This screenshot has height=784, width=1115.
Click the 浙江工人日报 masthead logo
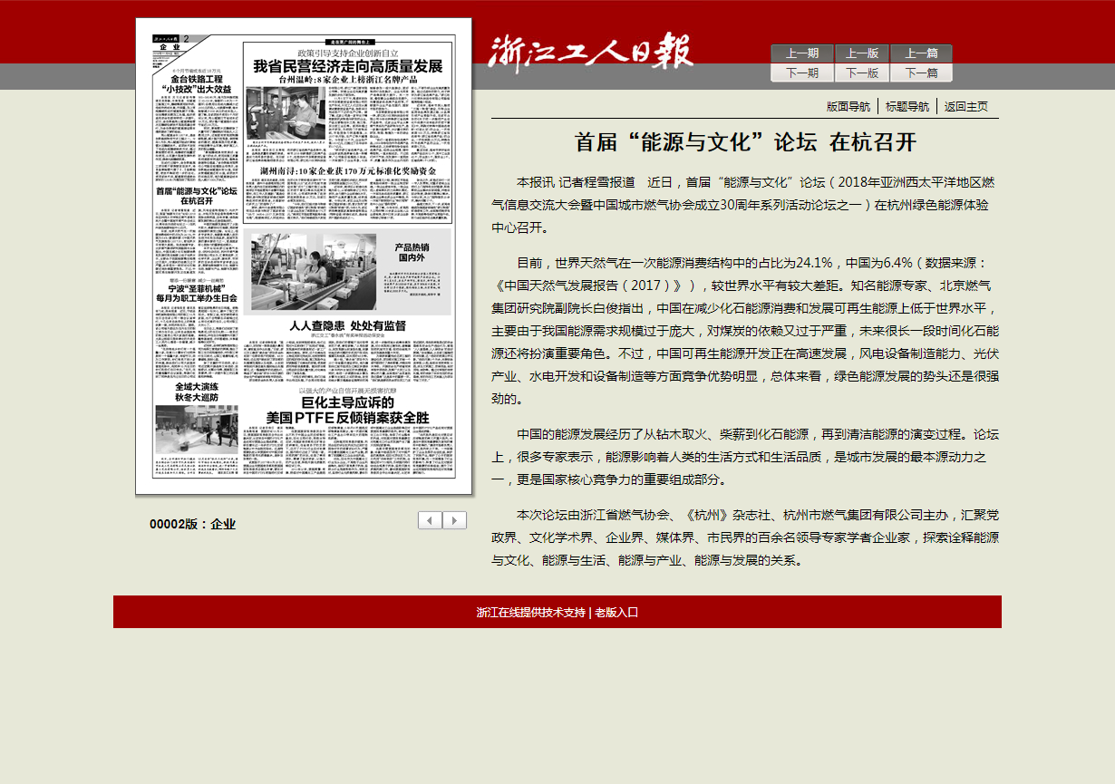590,52
